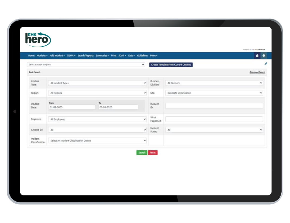Go to Search/Reports page
This screenshot has height=223, width=290.
click(x=86, y=56)
